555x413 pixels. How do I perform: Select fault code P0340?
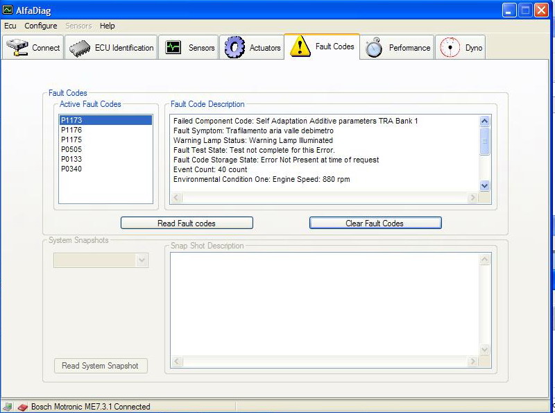[71, 169]
